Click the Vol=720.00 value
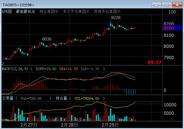The image size is (184, 129). pyautogui.click(x=31, y=98)
